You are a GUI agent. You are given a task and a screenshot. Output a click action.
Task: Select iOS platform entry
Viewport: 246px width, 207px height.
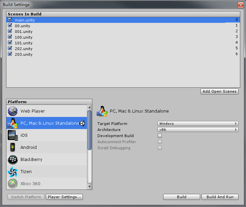click(x=47, y=135)
